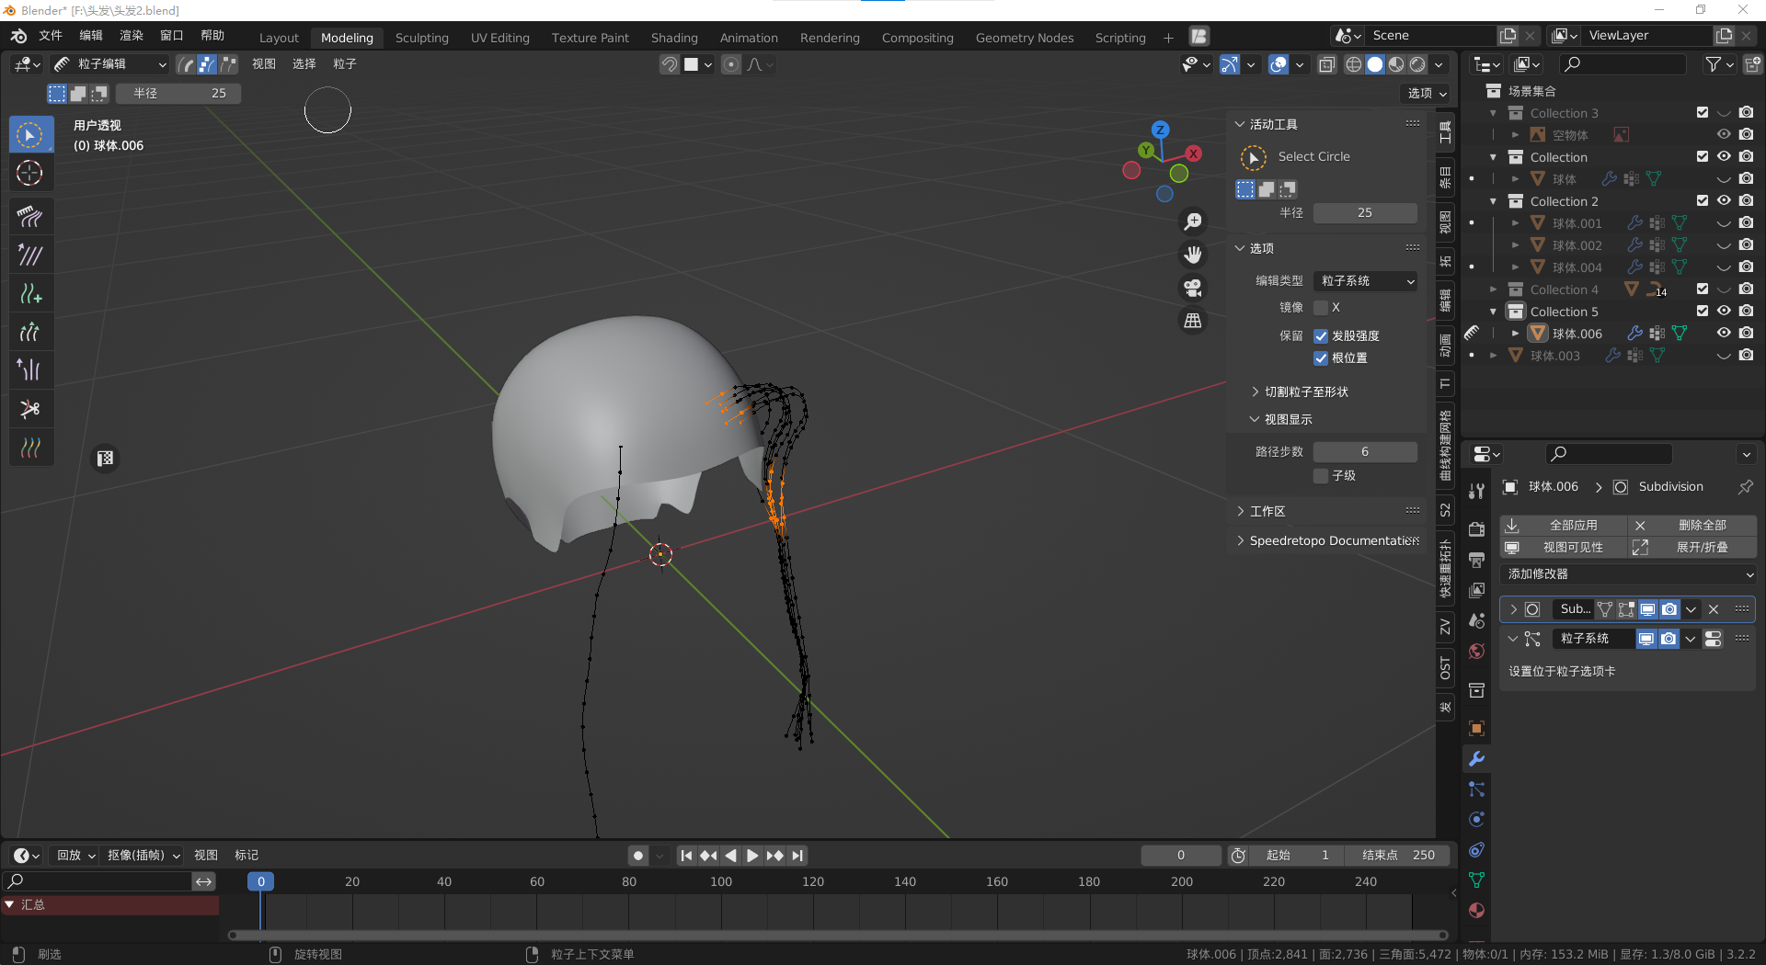Toggle the camera view icon

pyautogui.click(x=1193, y=288)
